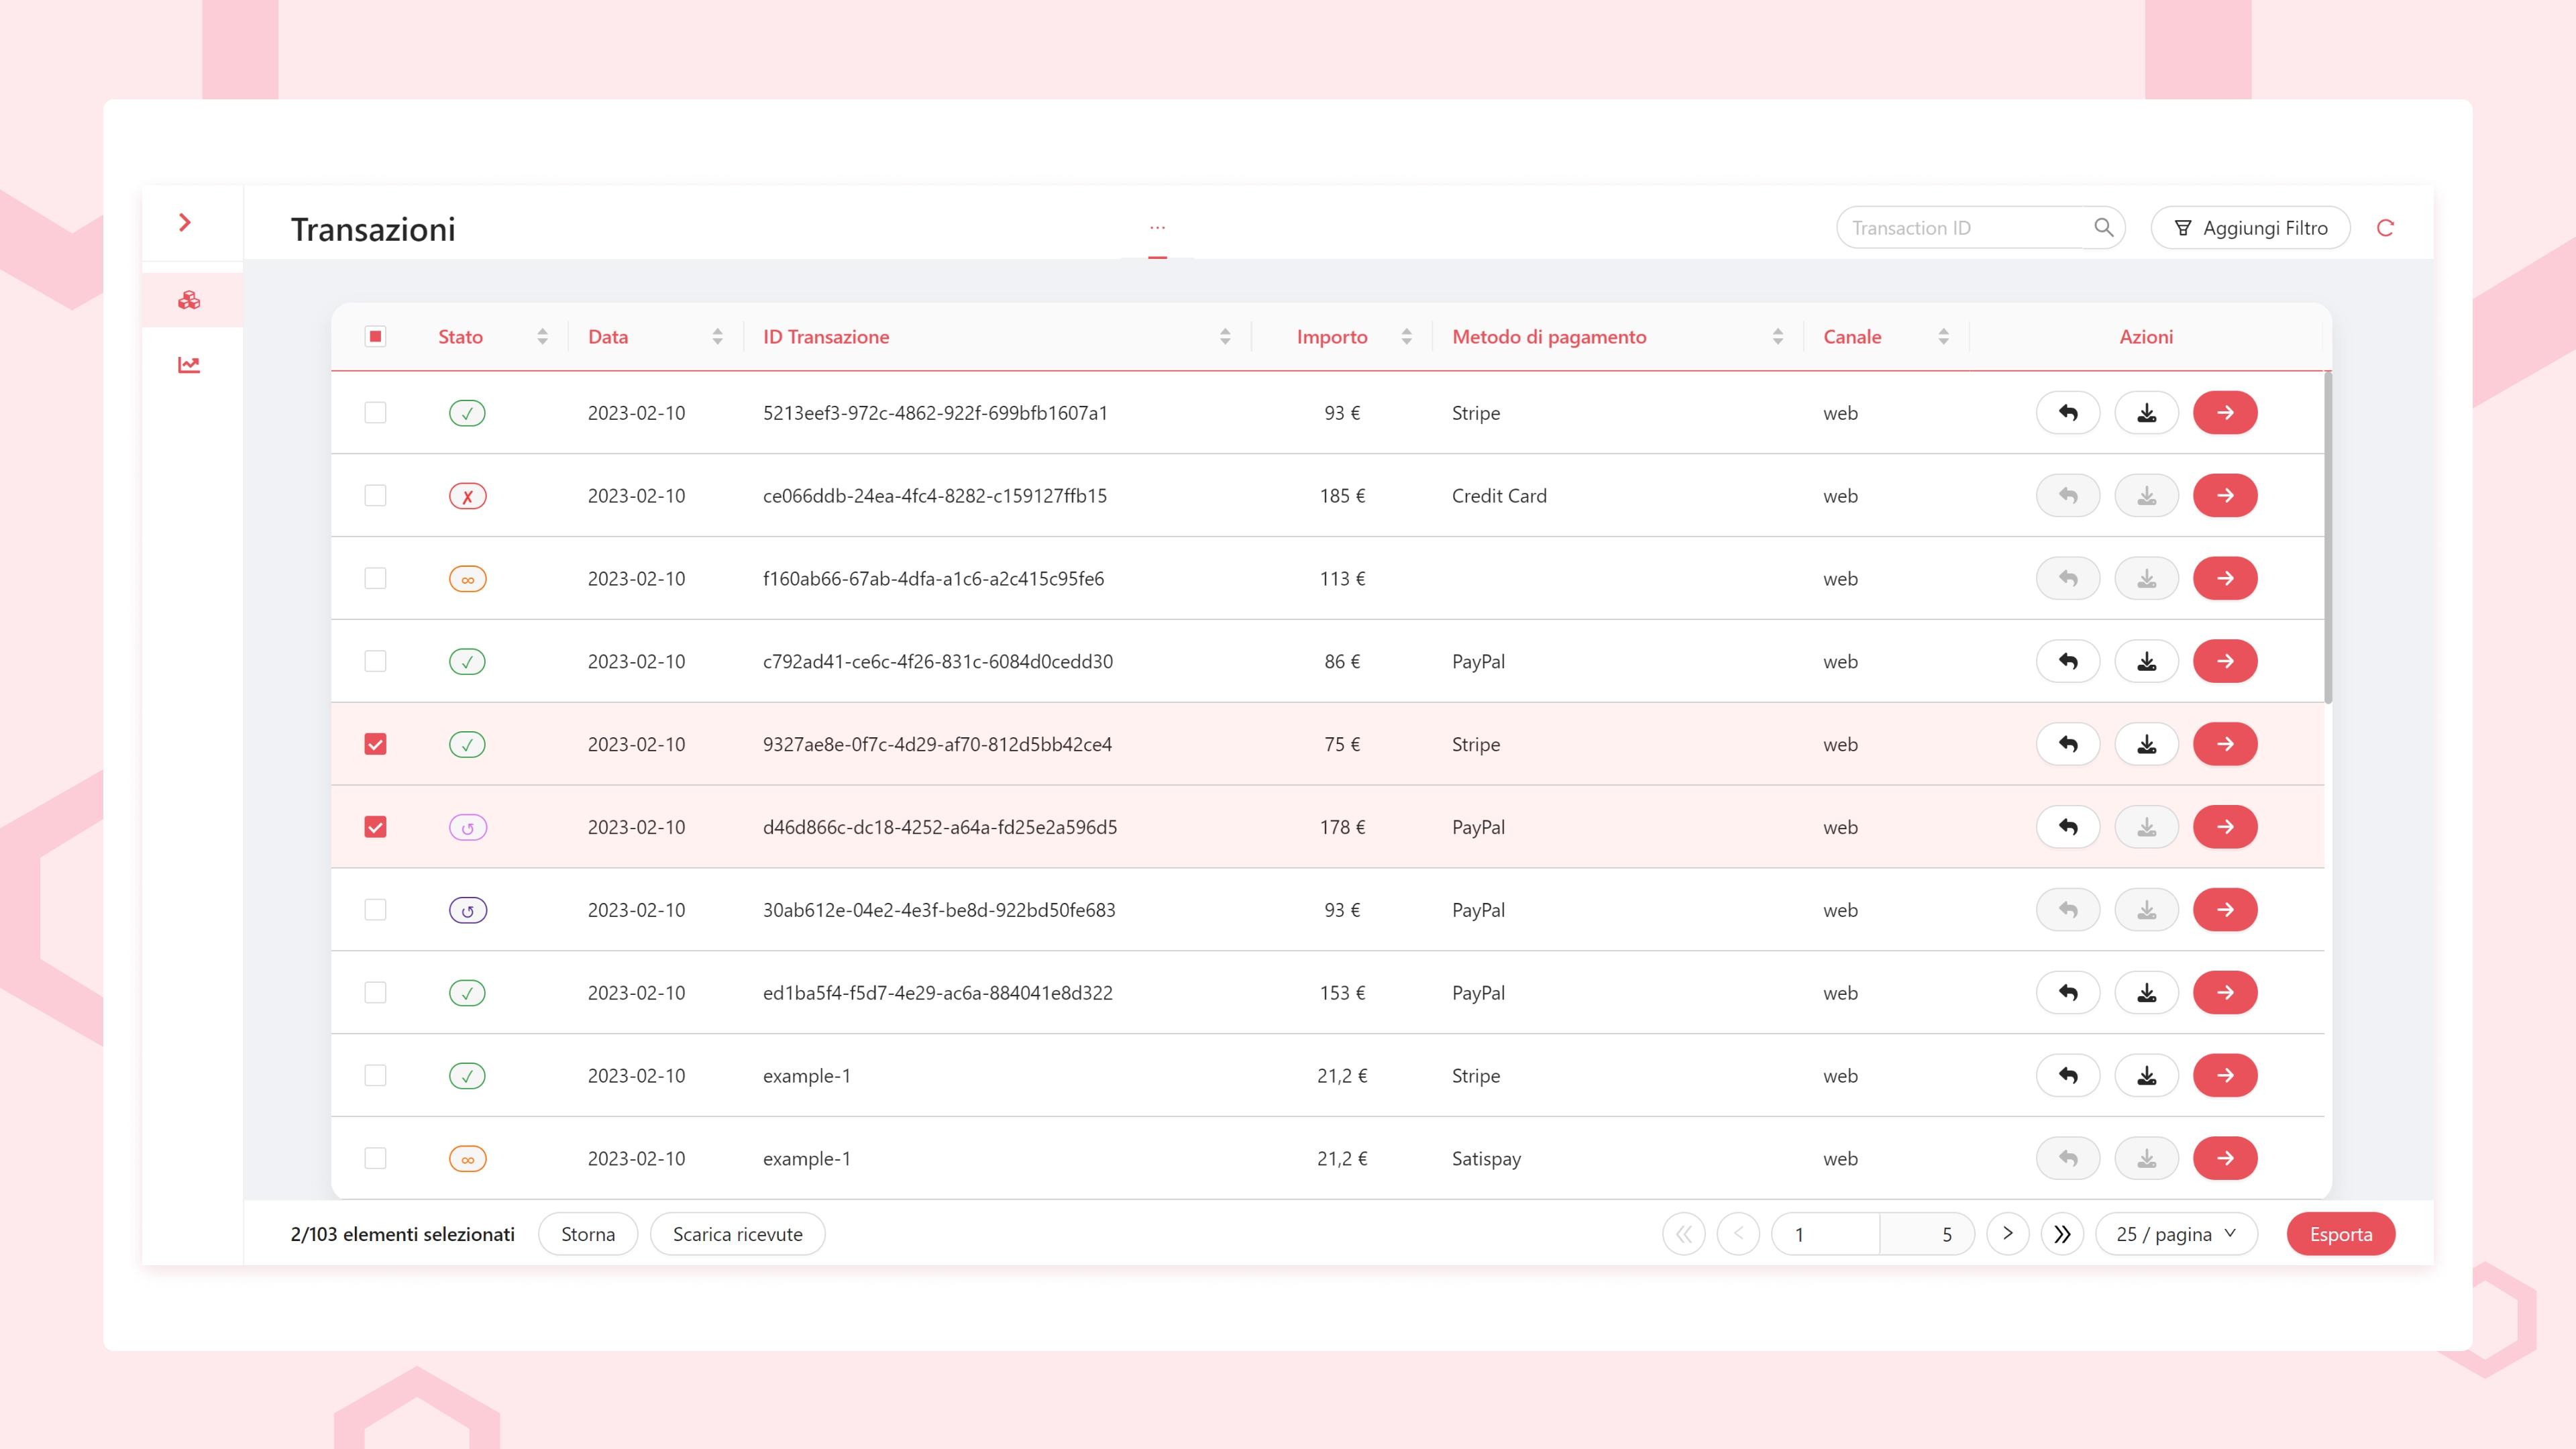The height and width of the screenshot is (1449, 2576).
Task: Refund the Stripe example-1 transaction
Action: [x=2068, y=1076]
